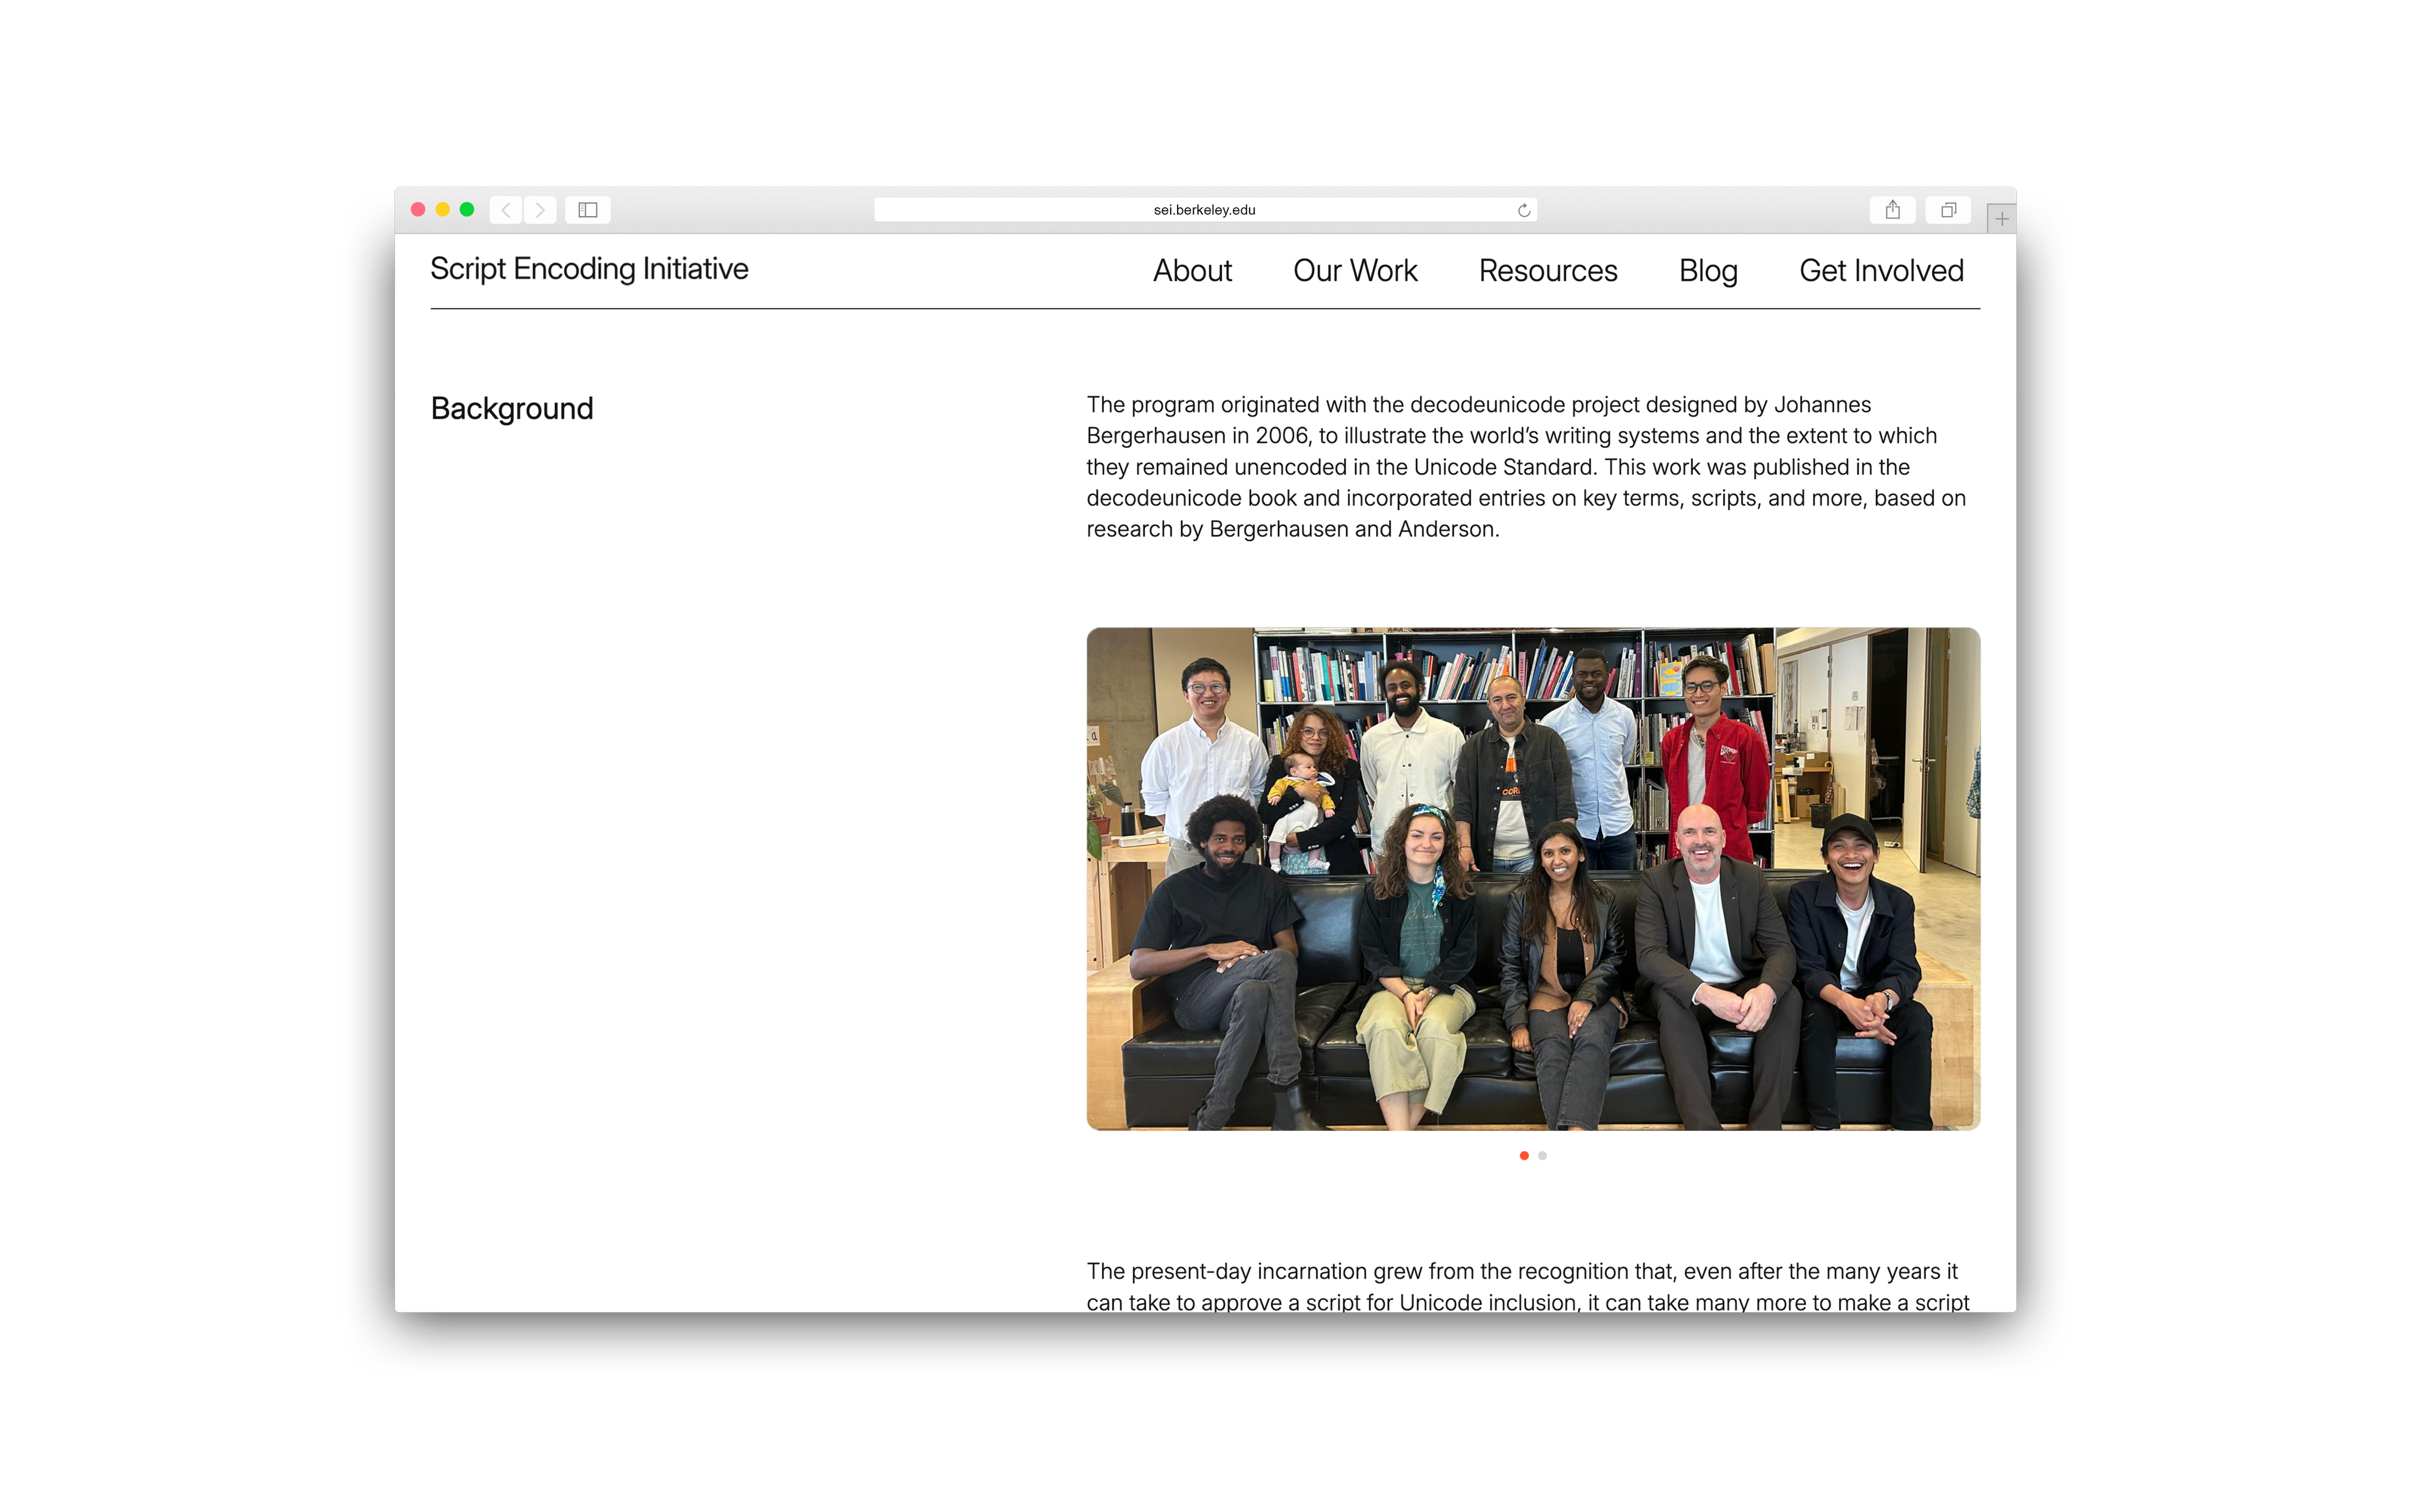Toggle the sidebar panel icon

tap(588, 210)
